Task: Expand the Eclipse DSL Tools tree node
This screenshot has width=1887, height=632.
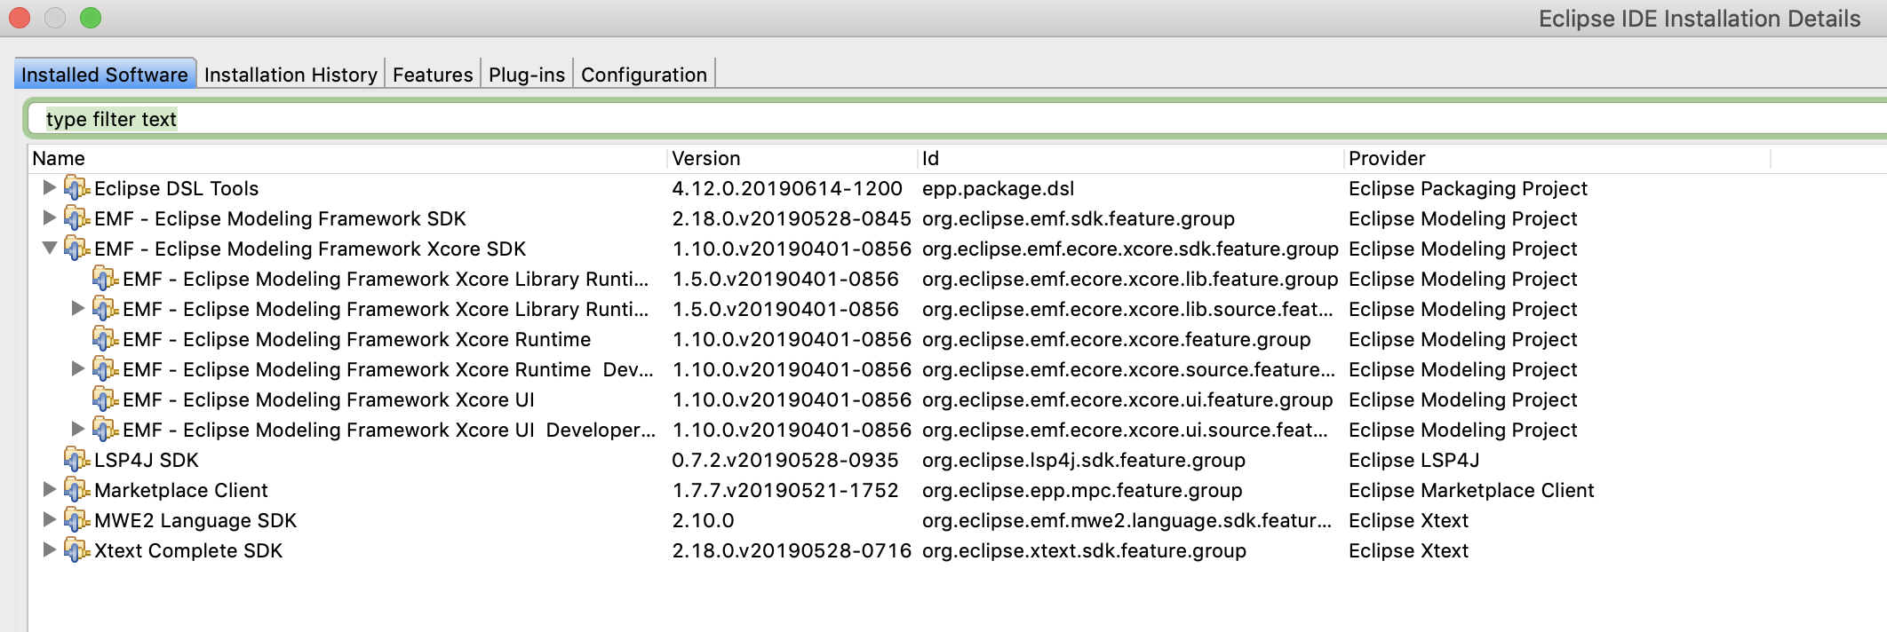Action: (50, 187)
